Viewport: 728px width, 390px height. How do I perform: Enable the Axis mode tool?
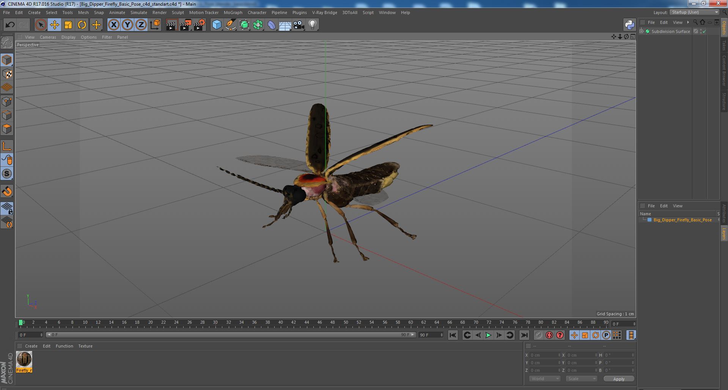pos(7,146)
